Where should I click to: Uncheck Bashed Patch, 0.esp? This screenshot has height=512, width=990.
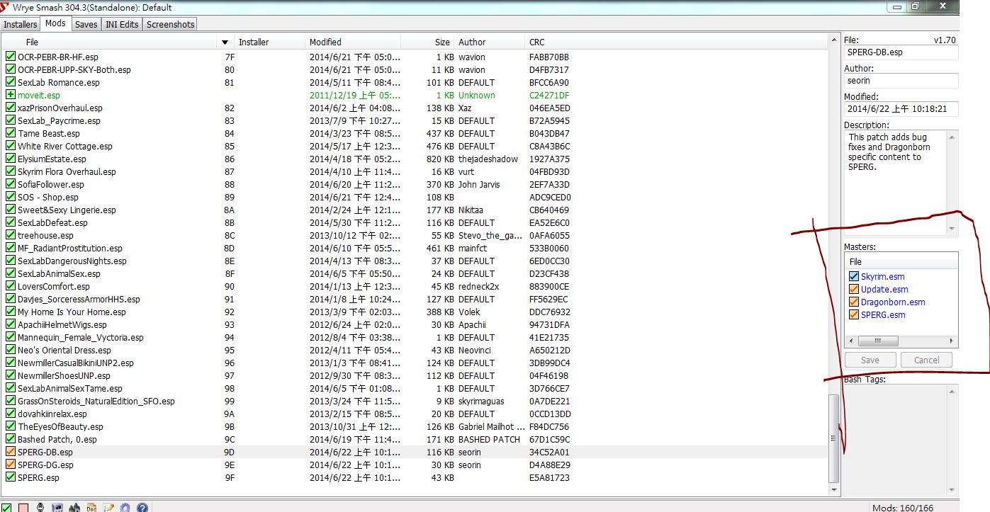10,439
